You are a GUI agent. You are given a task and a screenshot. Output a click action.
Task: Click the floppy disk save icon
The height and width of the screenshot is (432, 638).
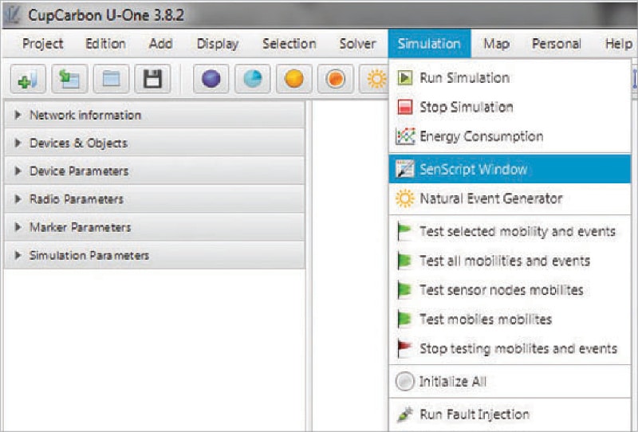[152, 78]
